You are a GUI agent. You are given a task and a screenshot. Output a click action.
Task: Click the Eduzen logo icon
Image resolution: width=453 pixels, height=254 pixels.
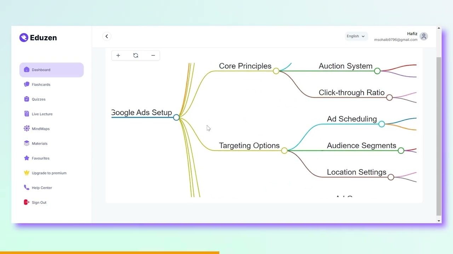(24, 38)
